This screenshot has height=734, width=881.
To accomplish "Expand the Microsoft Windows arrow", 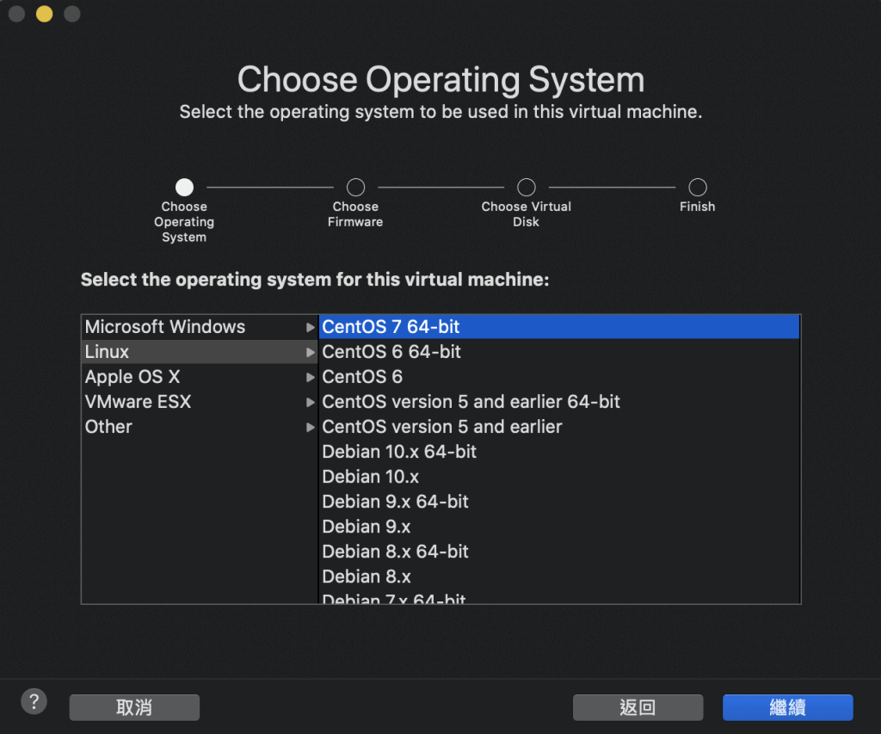I will pos(310,327).
